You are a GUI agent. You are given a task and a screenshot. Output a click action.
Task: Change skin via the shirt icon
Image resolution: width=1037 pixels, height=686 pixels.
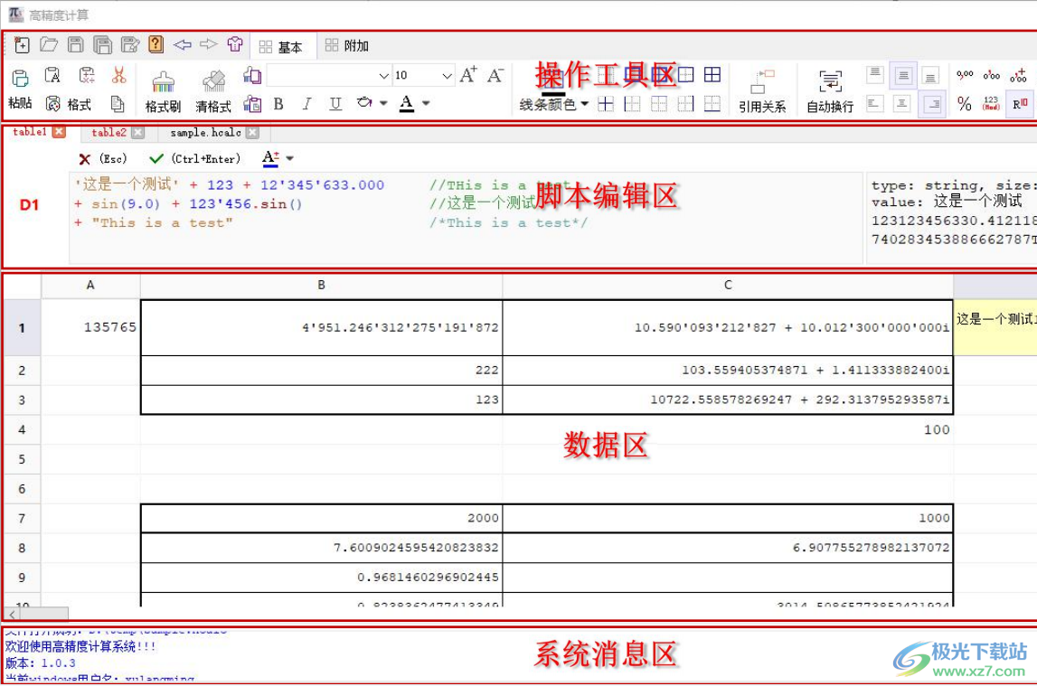click(235, 44)
